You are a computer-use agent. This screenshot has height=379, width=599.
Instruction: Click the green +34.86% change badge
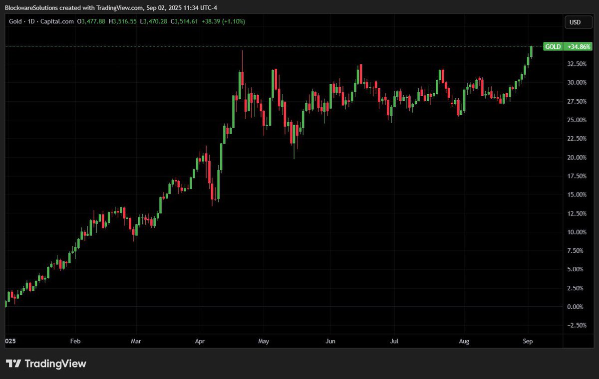(x=578, y=46)
